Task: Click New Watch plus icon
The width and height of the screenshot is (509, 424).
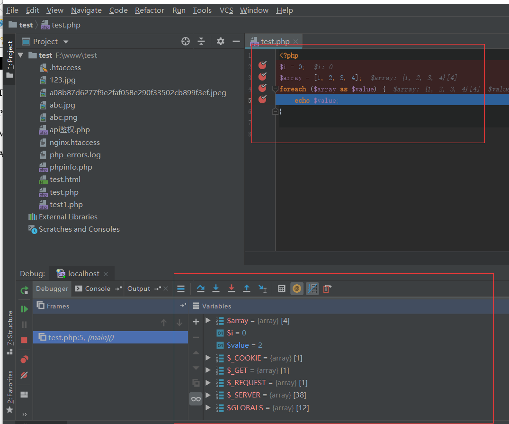Action: [196, 322]
